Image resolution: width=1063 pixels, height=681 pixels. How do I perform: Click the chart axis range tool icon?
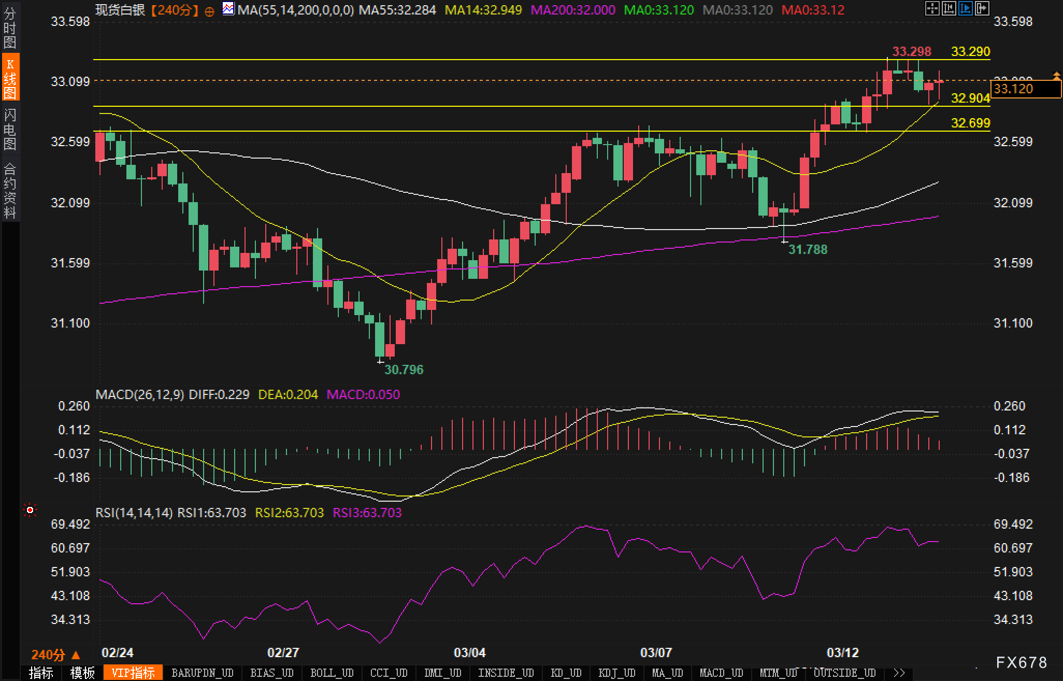(949, 8)
